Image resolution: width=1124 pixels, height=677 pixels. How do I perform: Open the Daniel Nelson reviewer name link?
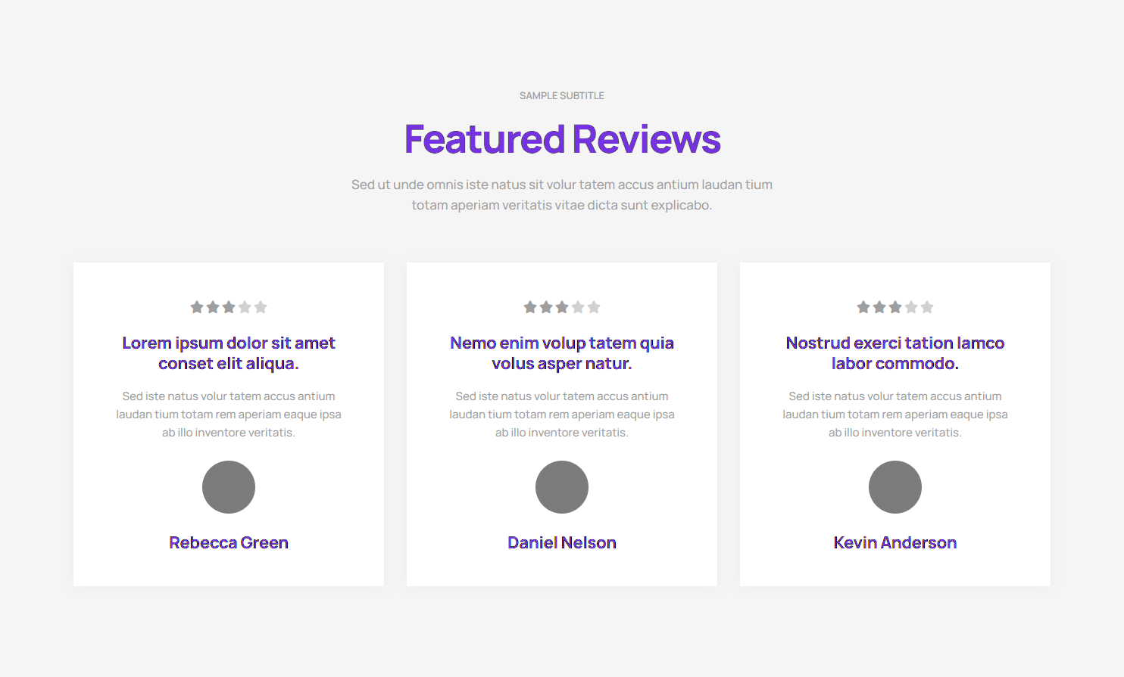tap(562, 543)
